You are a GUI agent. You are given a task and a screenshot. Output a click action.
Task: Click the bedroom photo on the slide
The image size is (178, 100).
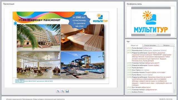tap(82, 37)
